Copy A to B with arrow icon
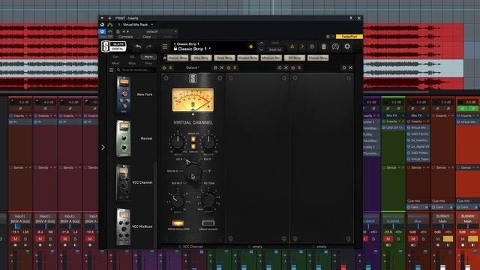 tap(302, 46)
